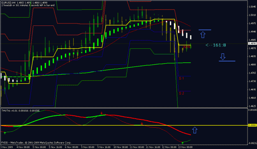Click the 1.5045 price scale value
This screenshot has height=149, width=257.
point(252,7)
